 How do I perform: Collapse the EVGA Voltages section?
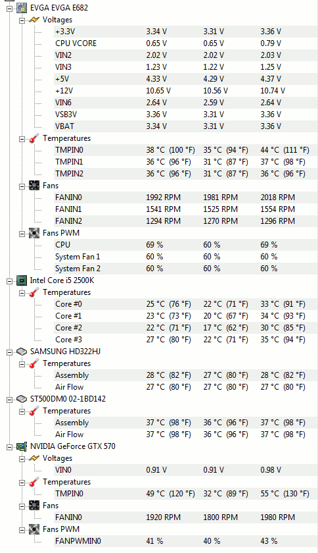[x=22, y=20]
